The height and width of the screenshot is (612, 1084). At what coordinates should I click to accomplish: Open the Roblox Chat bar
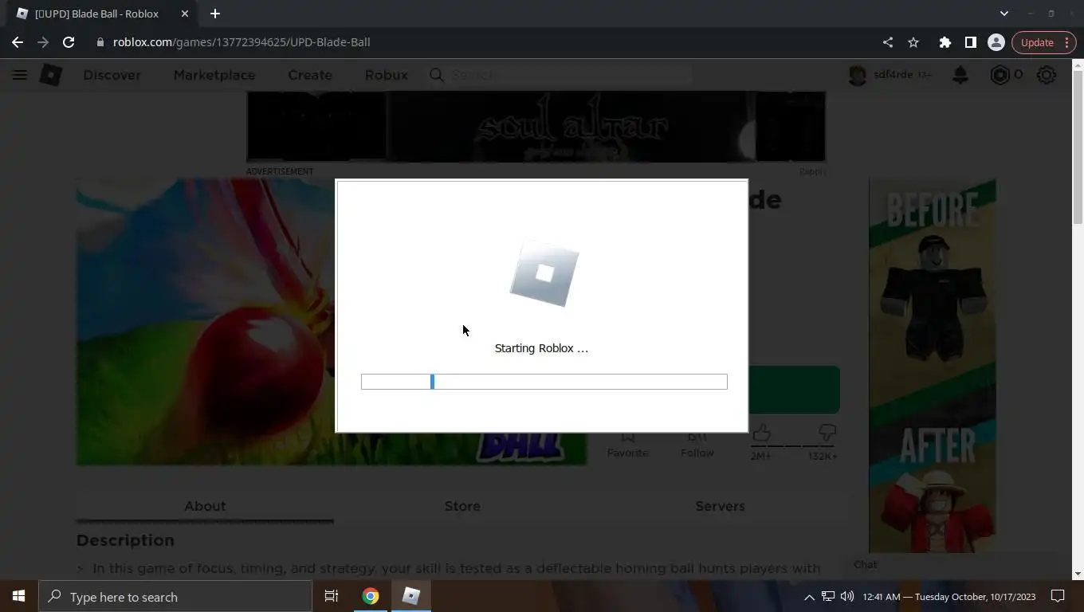pos(952,564)
